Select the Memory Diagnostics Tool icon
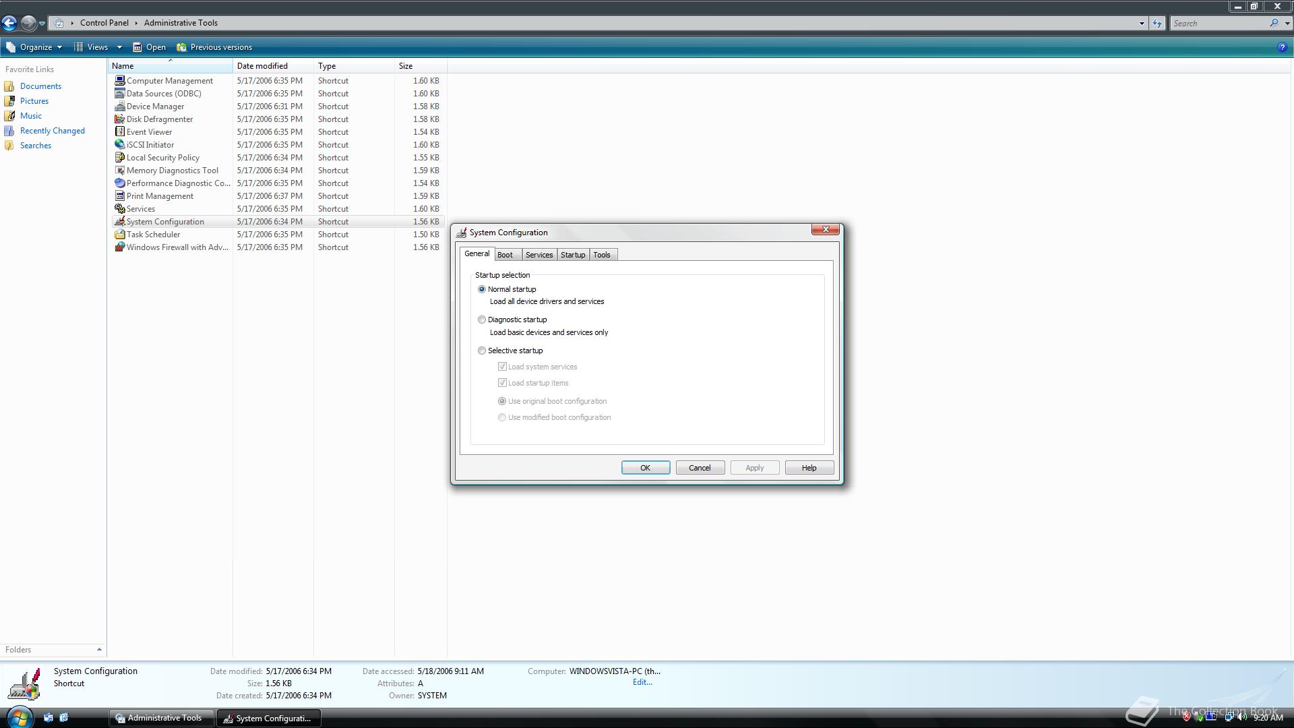The width and height of the screenshot is (1294, 728). pos(120,170)
